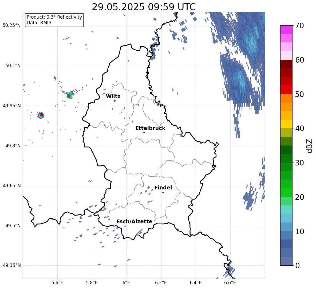Click the 49.35°N latitude label
This screenshot has width=316, height=288.
pyautogui.click(x=12, y=265)
